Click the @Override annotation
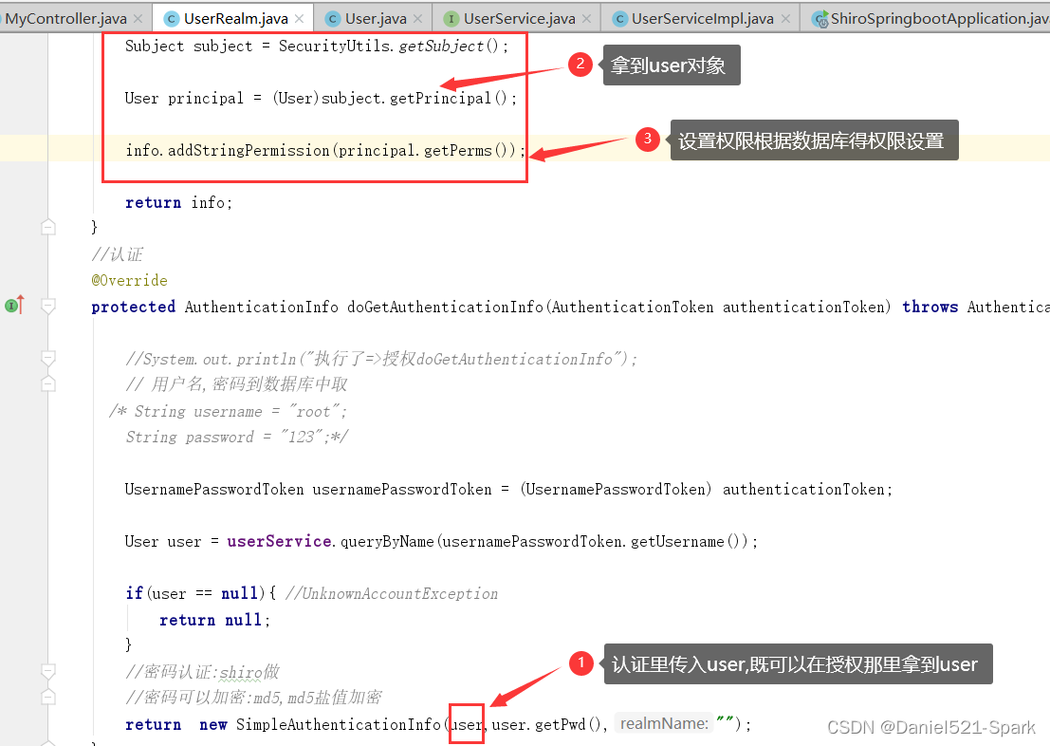Viewport: 1050px width, 746px height. (129, 280)
